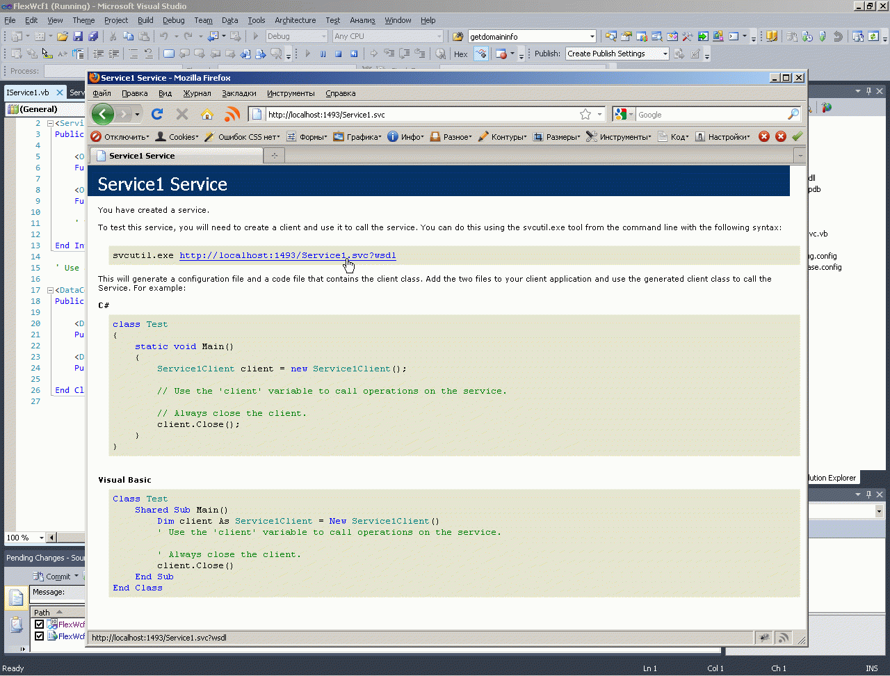This screenshot has width=890, height=676.
Task: Close the IService1.vb document tab
Action: [60, 92]
